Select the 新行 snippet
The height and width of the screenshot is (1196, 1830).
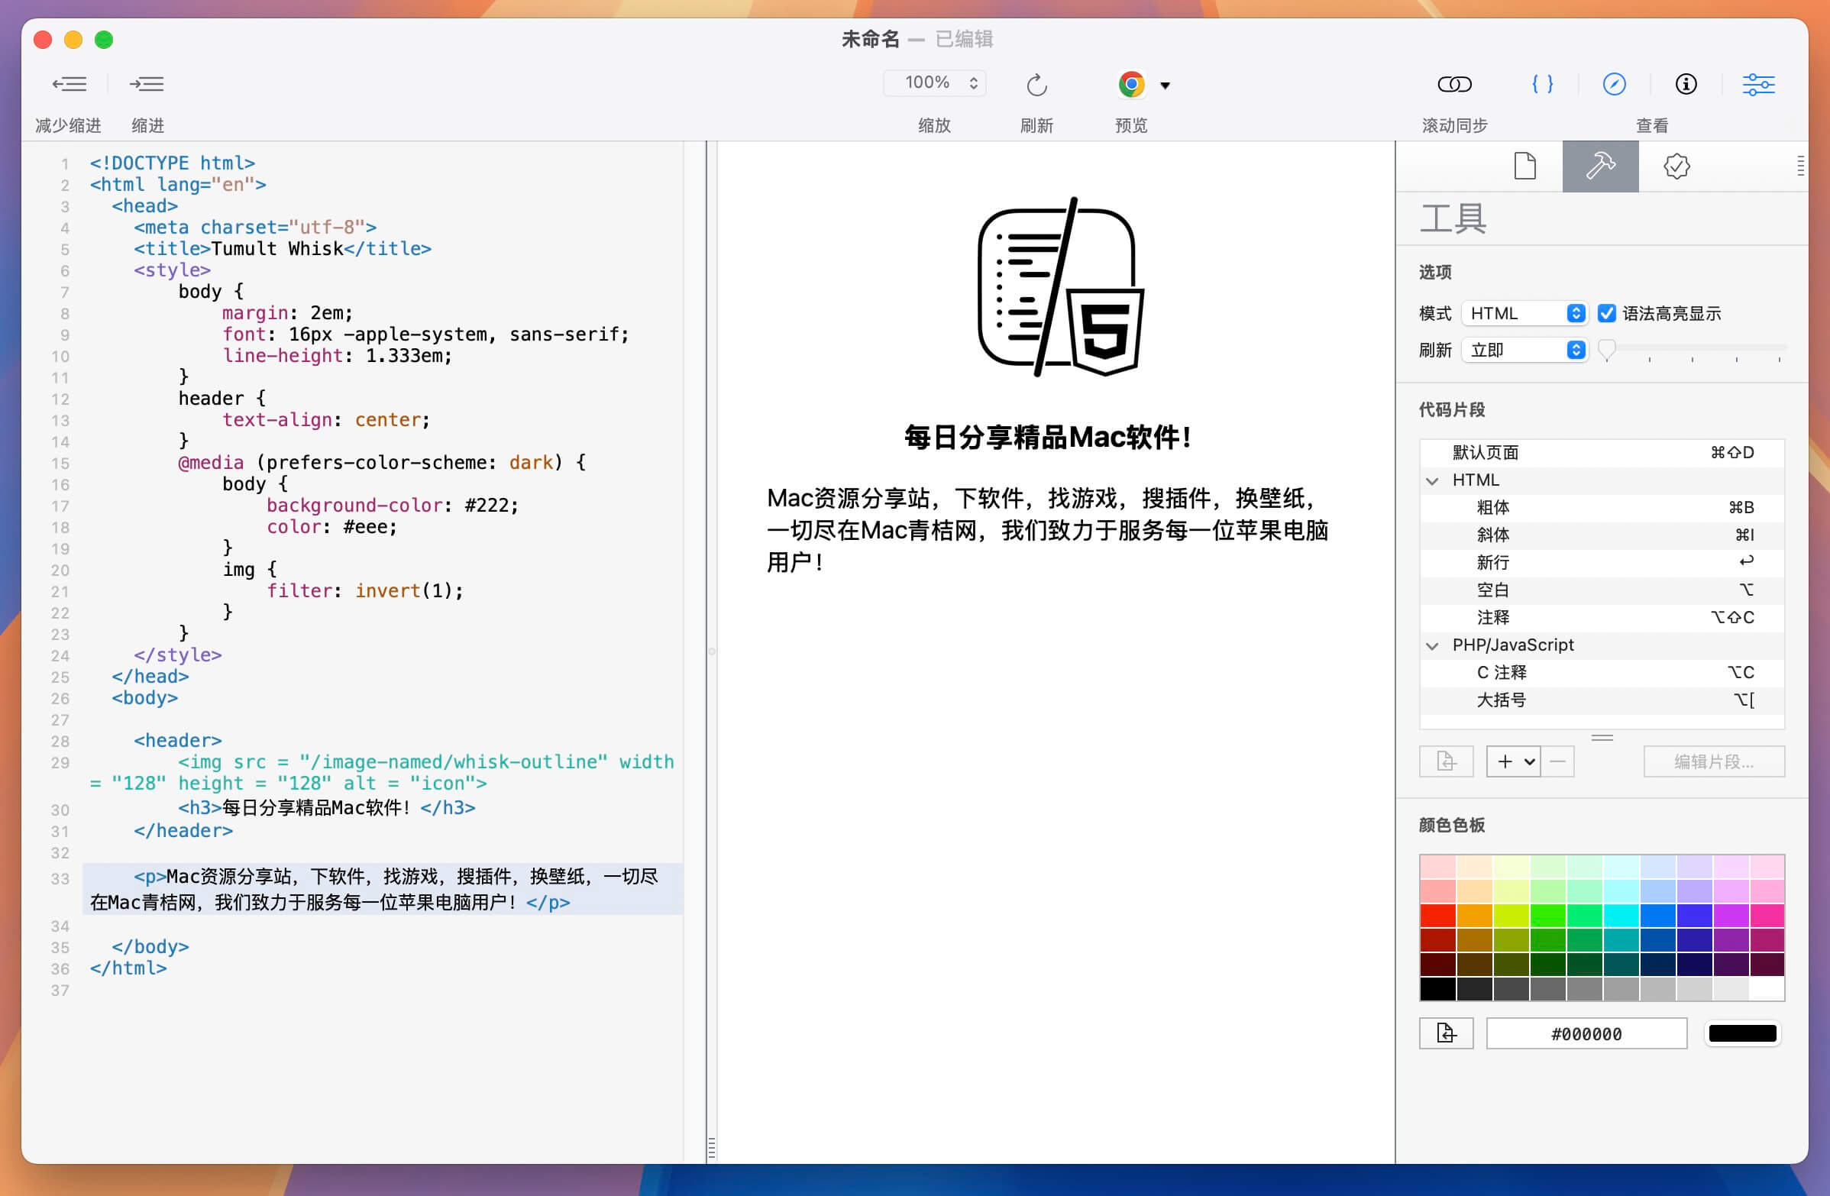point(1602,563)
